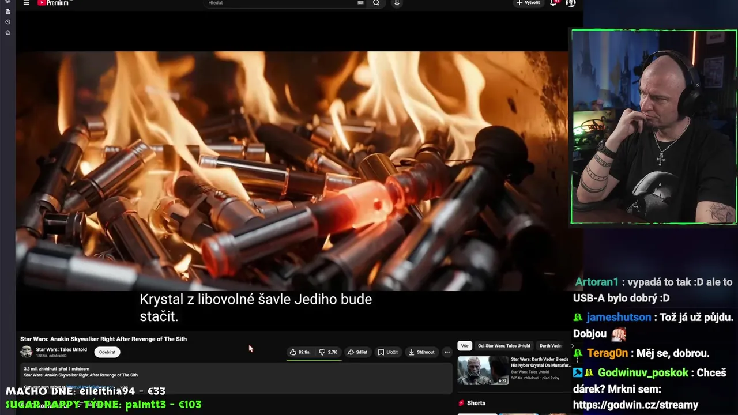Select Od: Star Wars: Tales Untold chip
Screen dimensions: 738x415
(504, 346)
